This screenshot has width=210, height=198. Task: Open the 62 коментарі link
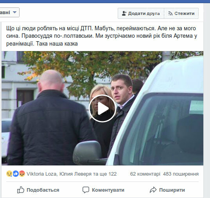145,174
